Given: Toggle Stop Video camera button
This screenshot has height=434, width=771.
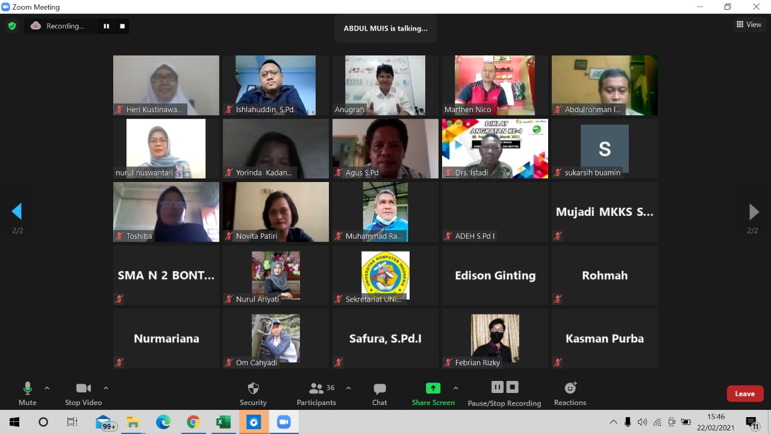Looking at the screenshot, I should click(x=83, y=394).
